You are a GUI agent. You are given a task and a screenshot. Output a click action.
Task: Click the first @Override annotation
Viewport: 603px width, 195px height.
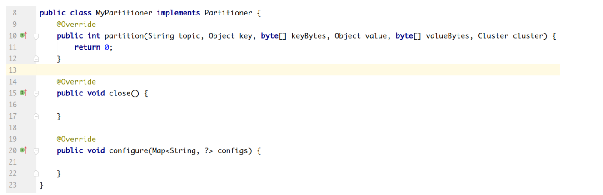pyautogui.click(x=76, y=24)
